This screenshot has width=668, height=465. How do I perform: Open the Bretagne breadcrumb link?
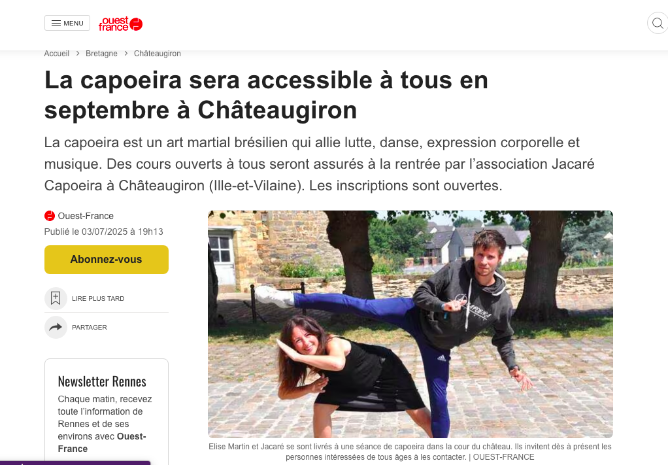click(101, 53)
